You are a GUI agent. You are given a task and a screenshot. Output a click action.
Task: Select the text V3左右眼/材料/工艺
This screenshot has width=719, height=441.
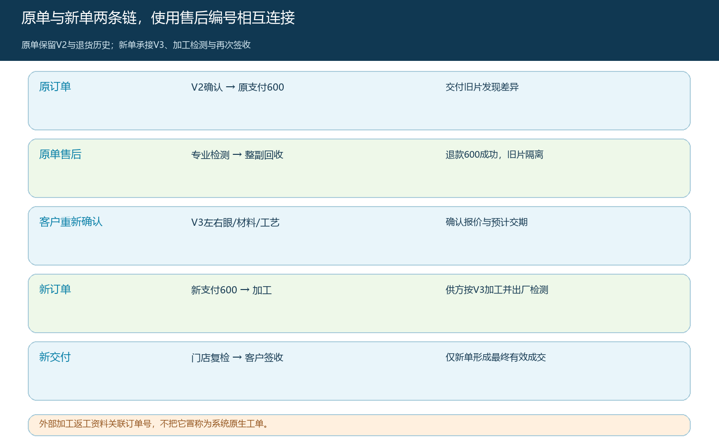[x=235, y=222]
